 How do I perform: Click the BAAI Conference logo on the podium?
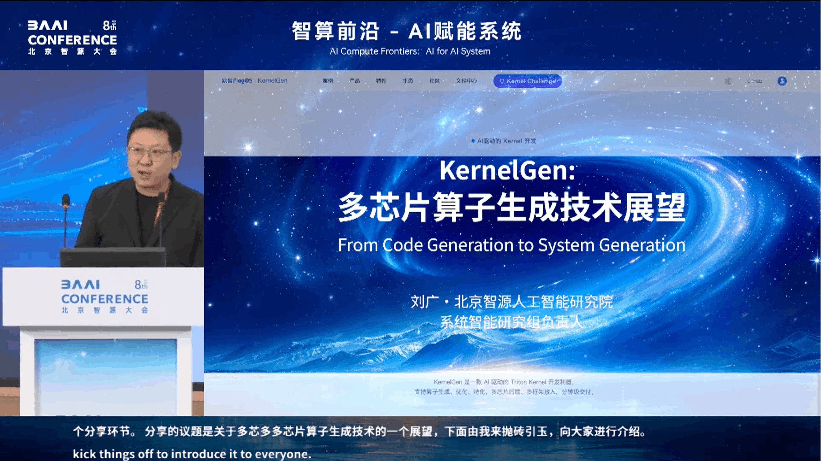104,296
